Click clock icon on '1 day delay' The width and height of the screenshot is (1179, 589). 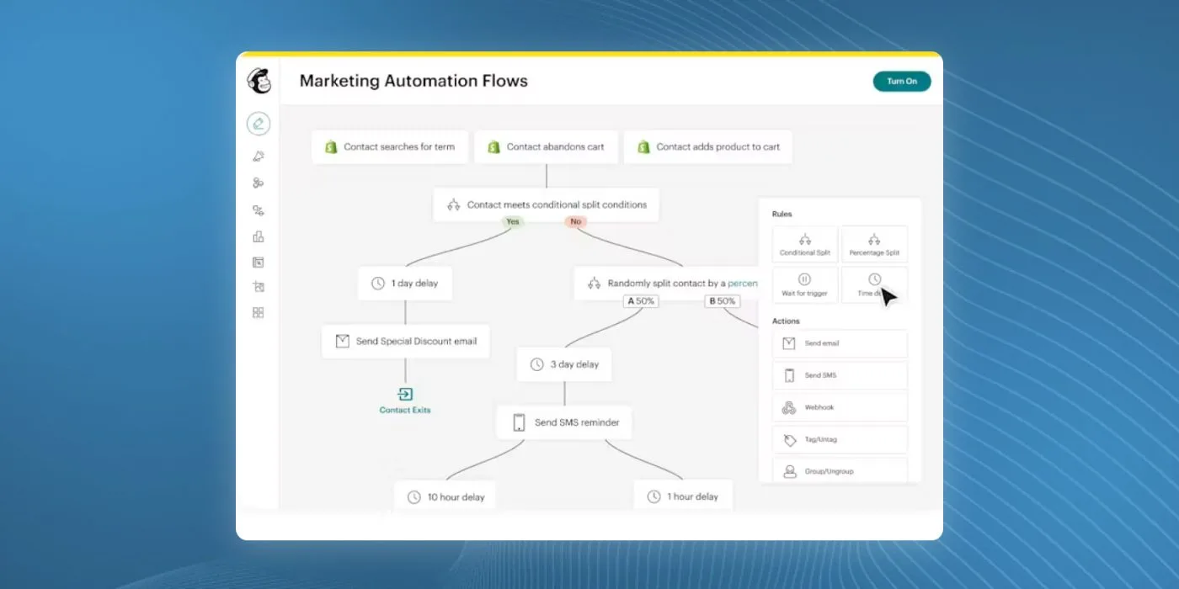tap(378, 284)
